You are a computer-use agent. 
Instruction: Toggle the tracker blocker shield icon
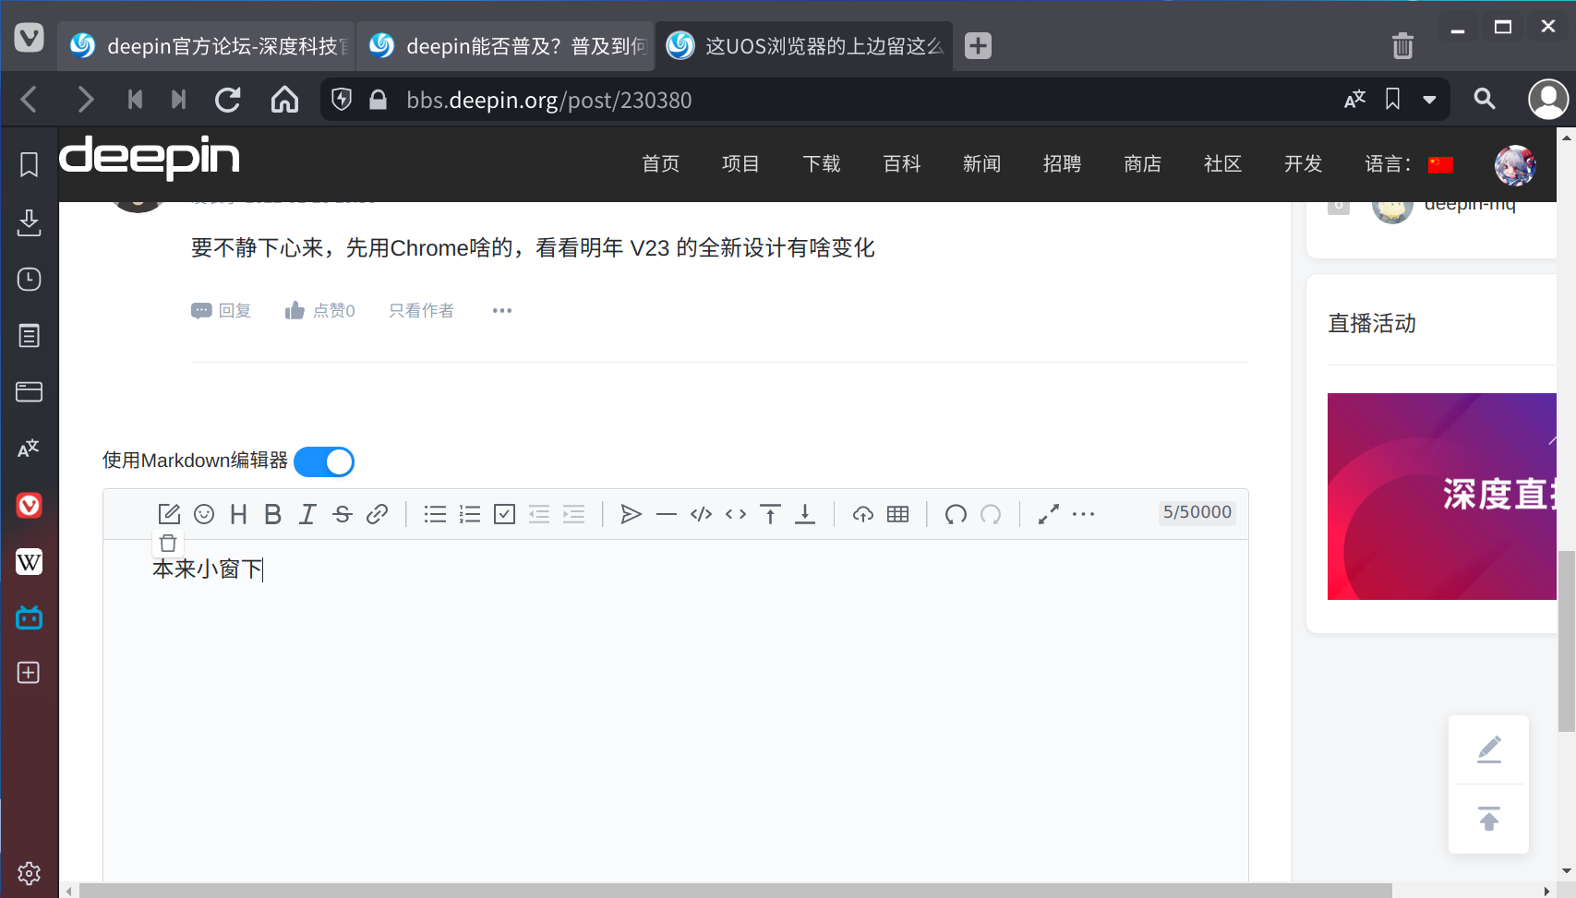(x=342, y=100)
